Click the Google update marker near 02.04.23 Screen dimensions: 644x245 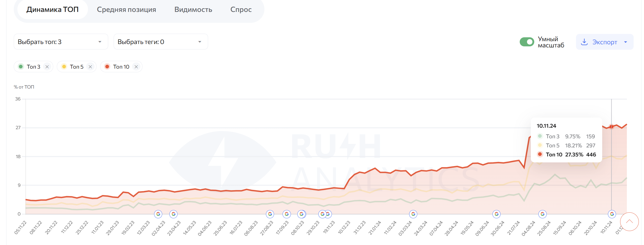158,214
